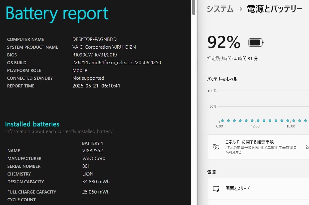
Task: Click the 電源 section heading
Action: click(x=211, y=172)
